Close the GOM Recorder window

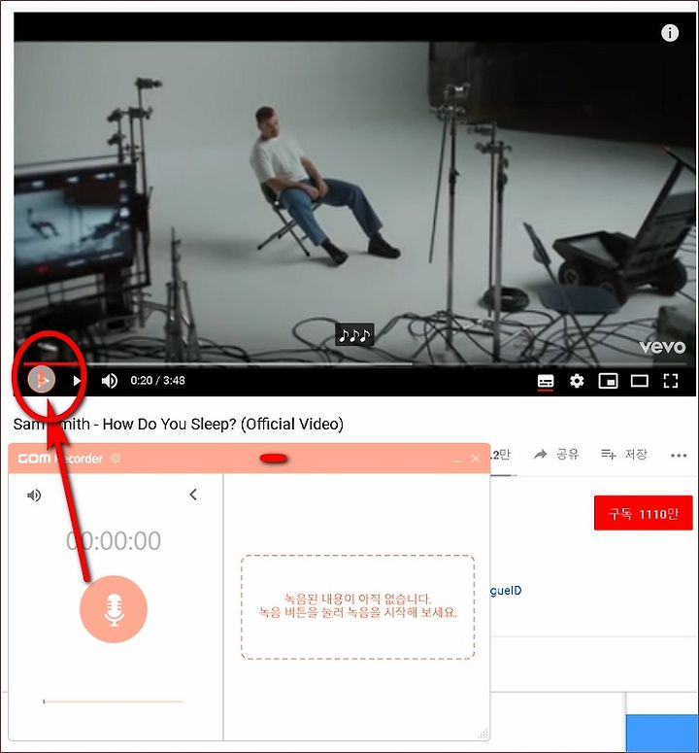[x=476, y=459]
